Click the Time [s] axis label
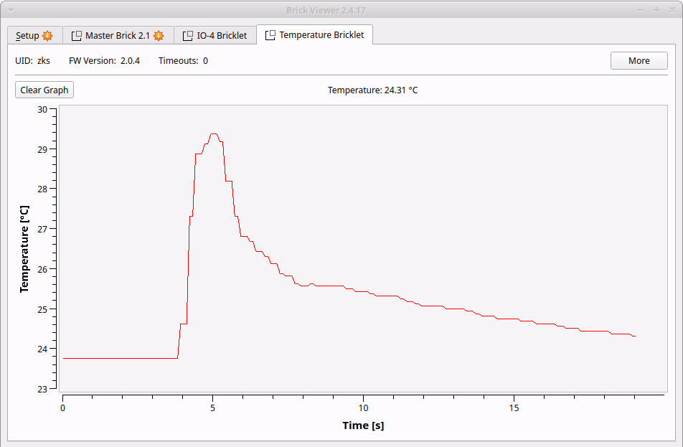The image size is (683, 447). (x=362, y=425)
